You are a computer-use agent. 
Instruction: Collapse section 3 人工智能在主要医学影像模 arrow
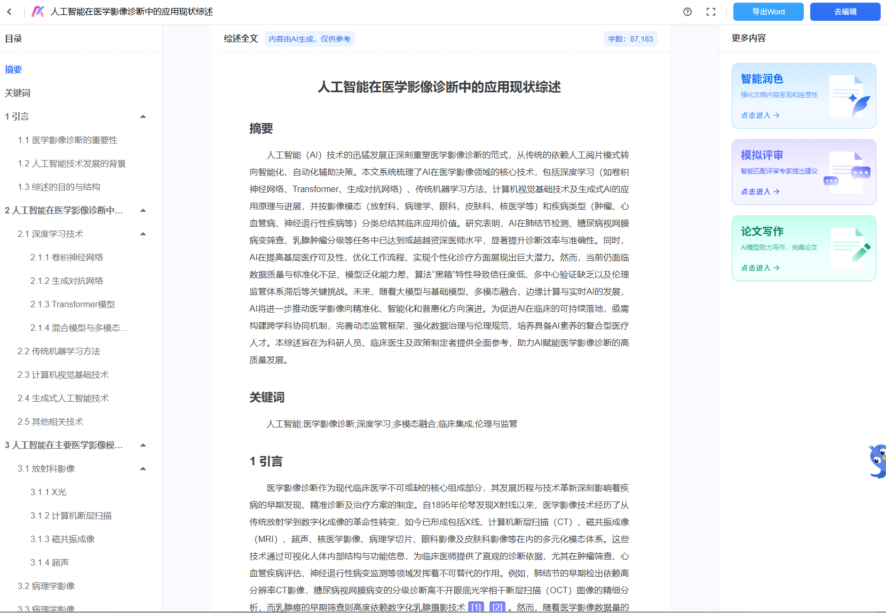coord(143,445)
